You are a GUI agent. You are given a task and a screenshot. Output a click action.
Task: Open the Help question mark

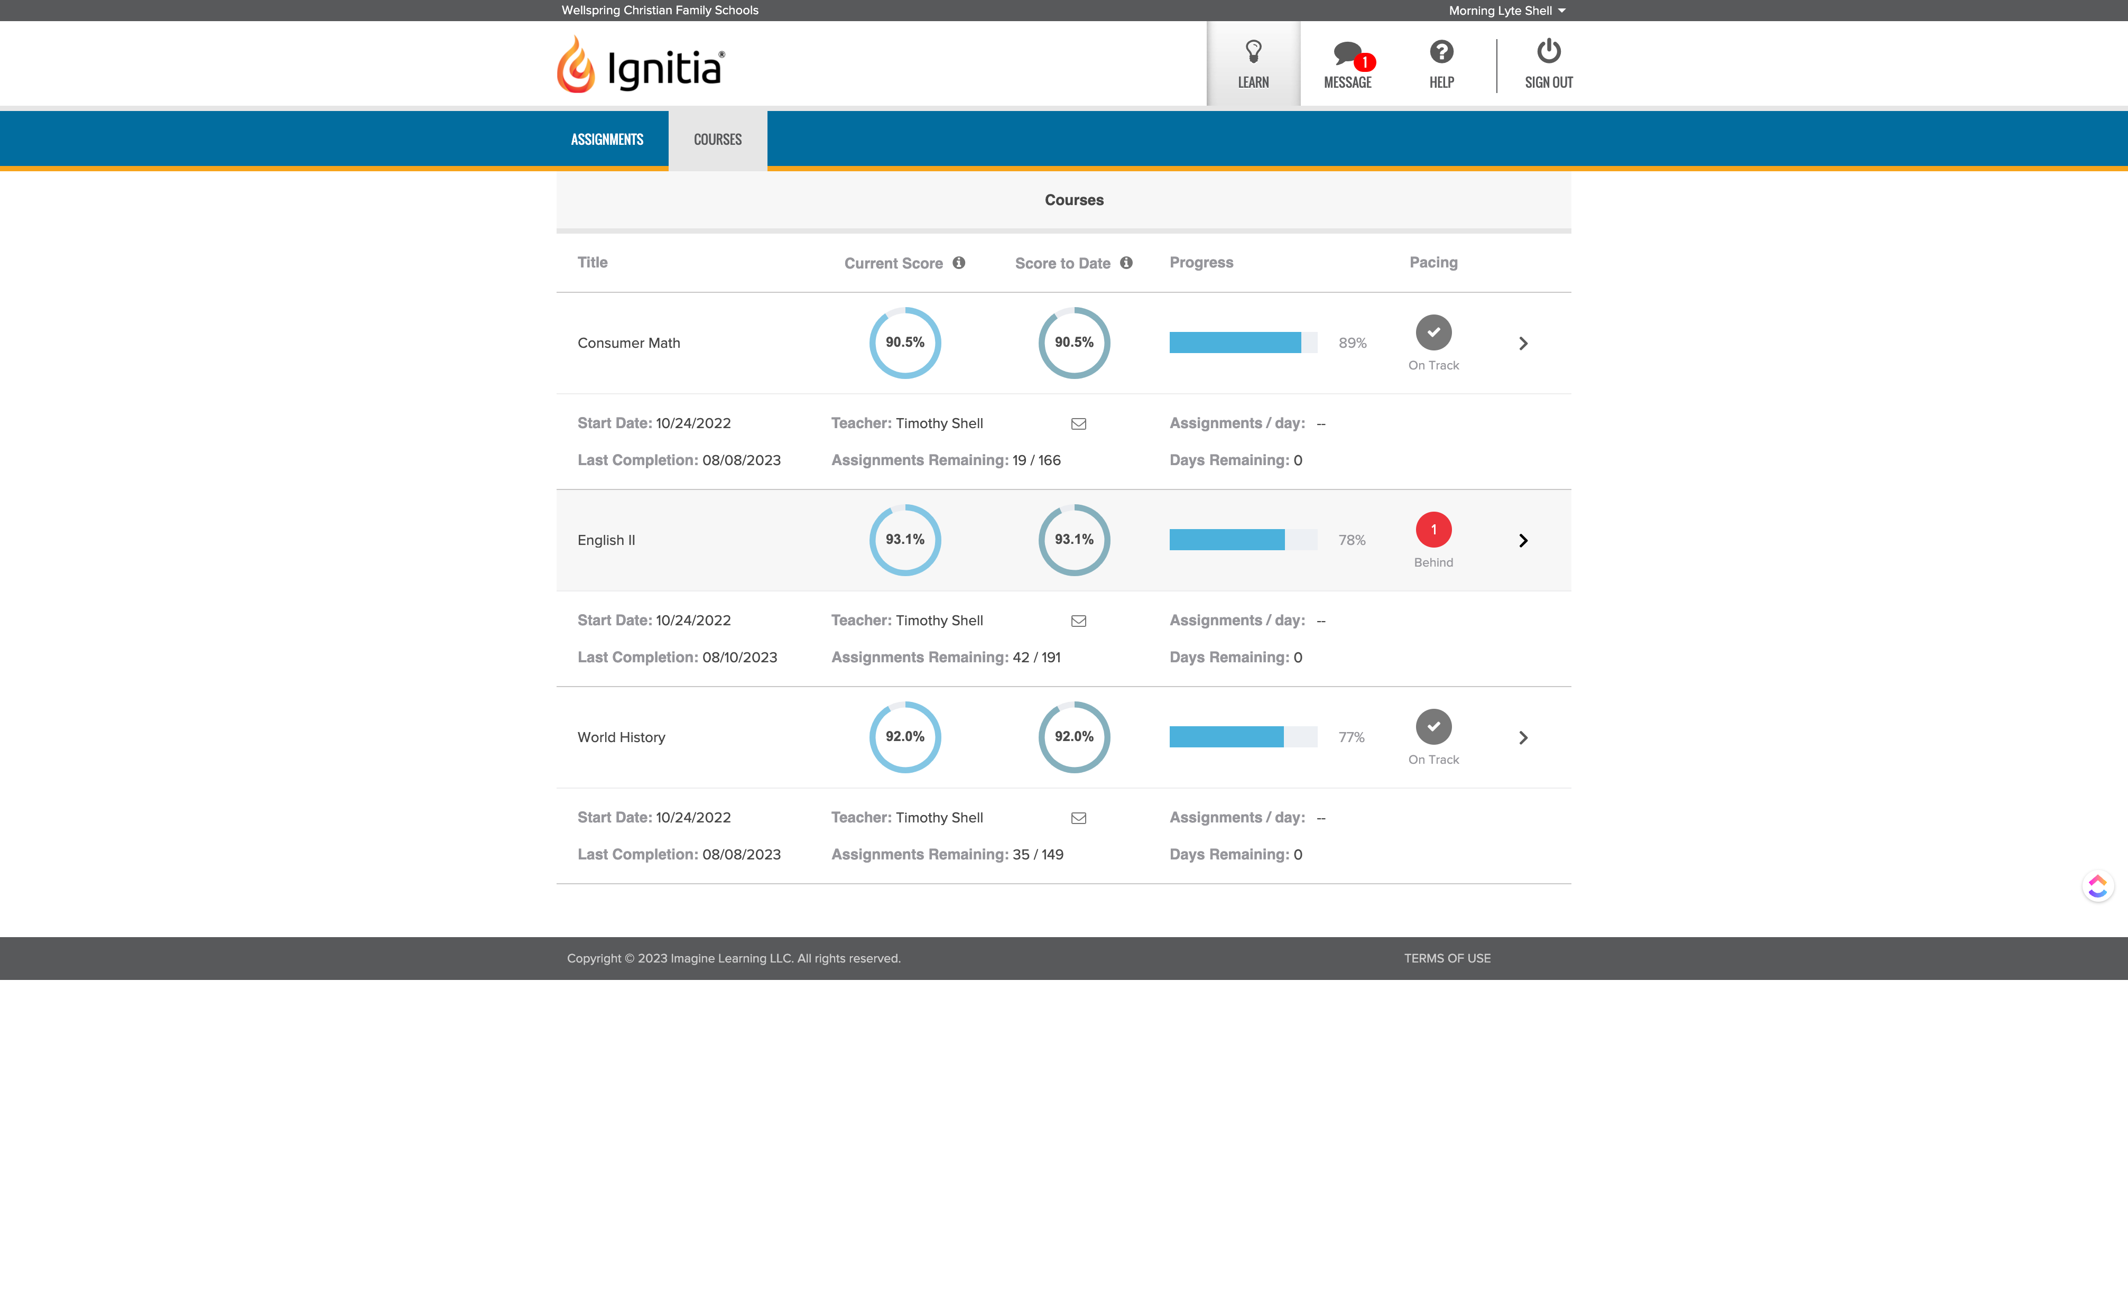pyautogui.click(x=1441, y=64)
